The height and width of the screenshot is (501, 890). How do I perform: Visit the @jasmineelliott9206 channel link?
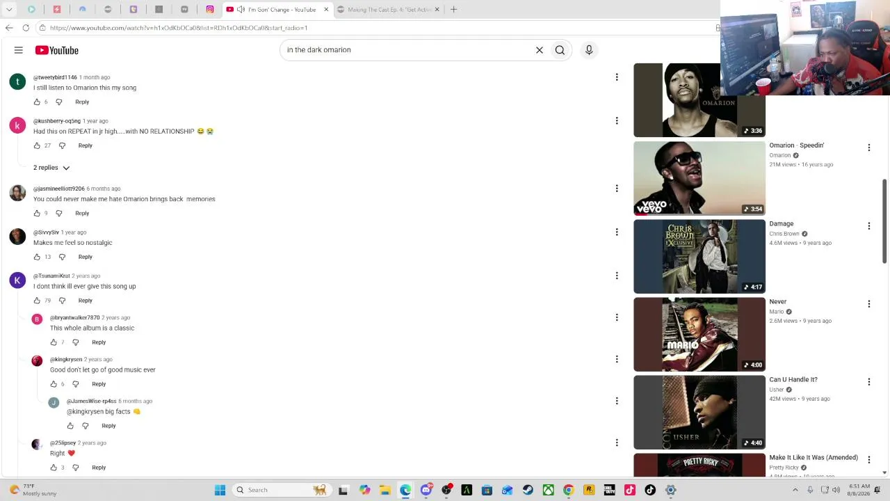59,189
